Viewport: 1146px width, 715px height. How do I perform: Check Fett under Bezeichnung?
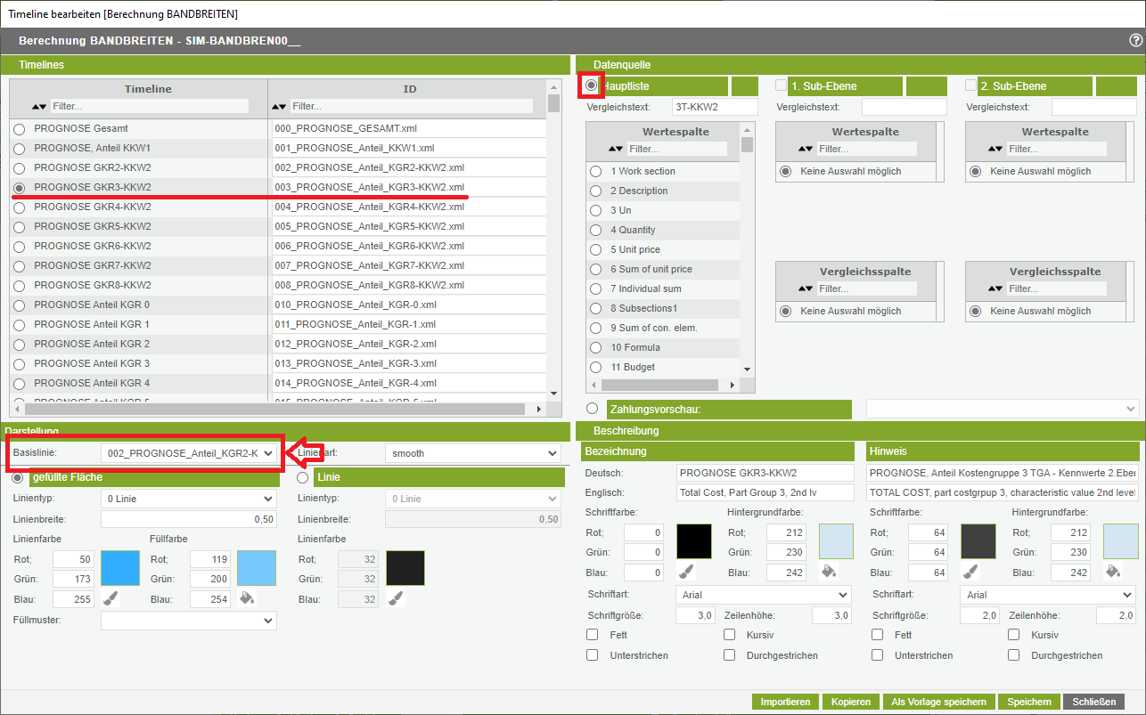pyautogui.click(x=593, y=635)
